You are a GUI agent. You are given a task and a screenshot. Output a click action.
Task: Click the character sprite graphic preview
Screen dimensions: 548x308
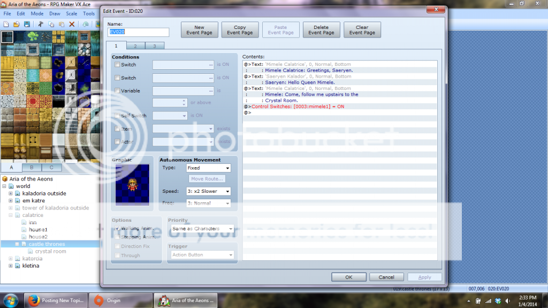[132, 185]
